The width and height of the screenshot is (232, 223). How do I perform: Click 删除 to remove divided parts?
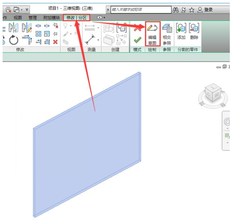pyautogui.click(x=194, y=31)
